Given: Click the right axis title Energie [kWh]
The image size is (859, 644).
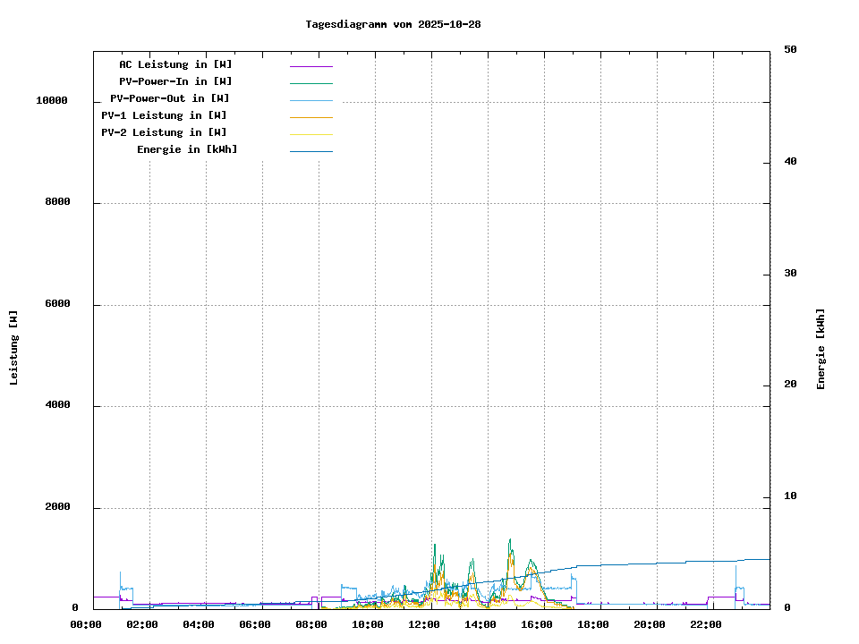Looking at the screenshot, I should click(x=821, y=349).
